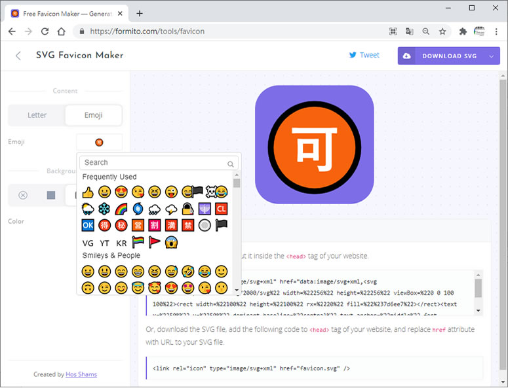Click the back arrow beside SVG Favicon Maker
Screen dimensions: 508x388
point(18,56)
